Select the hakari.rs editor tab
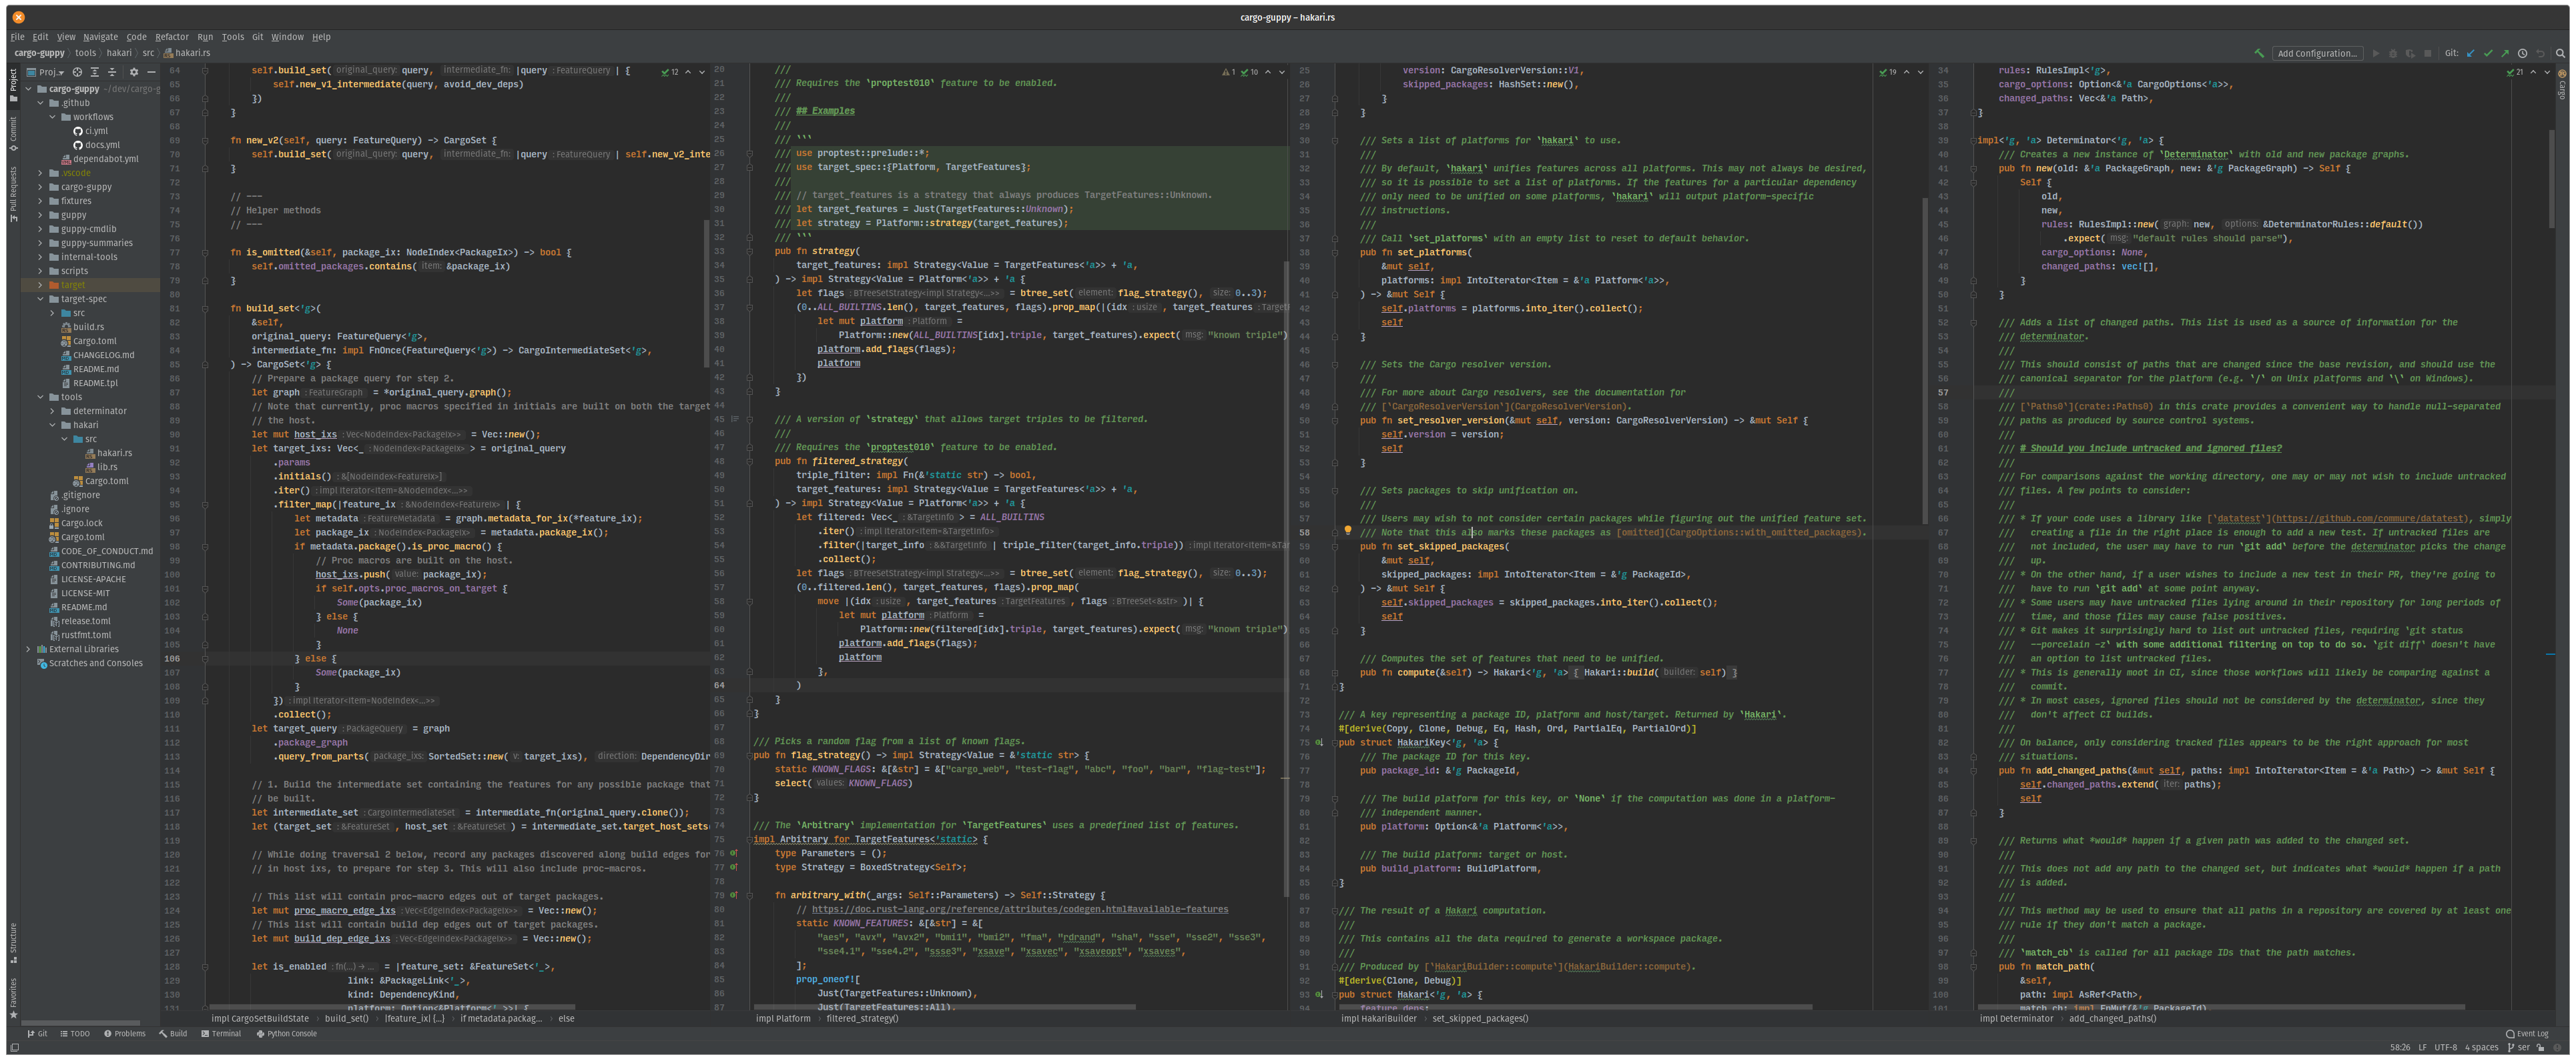 (190, 53)
